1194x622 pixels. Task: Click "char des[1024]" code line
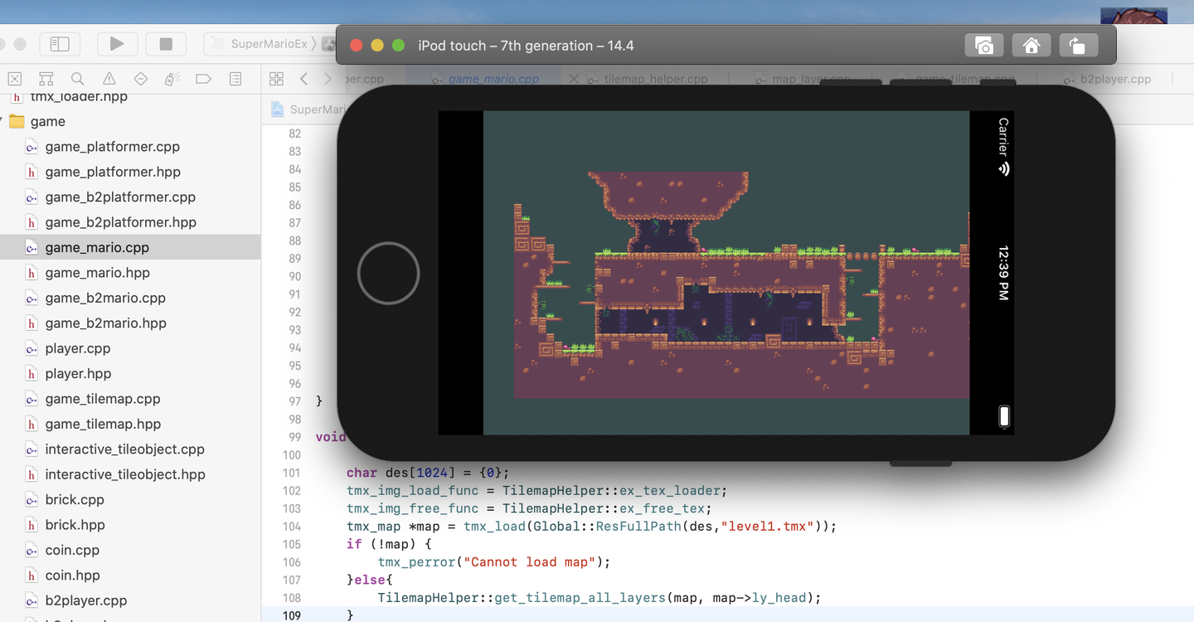tap(428, 473)
